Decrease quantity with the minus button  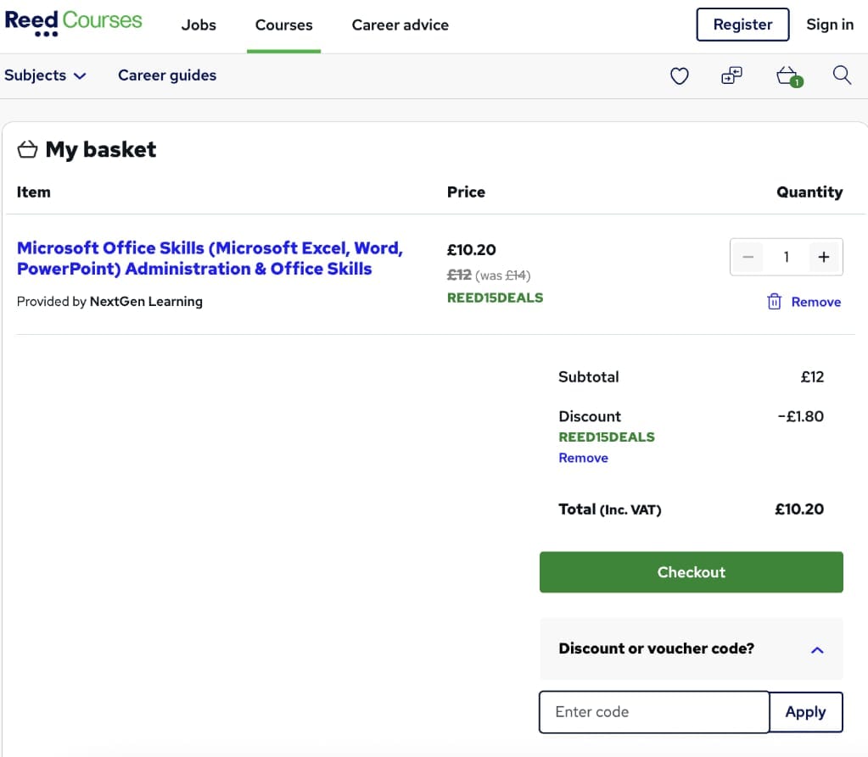748,257
